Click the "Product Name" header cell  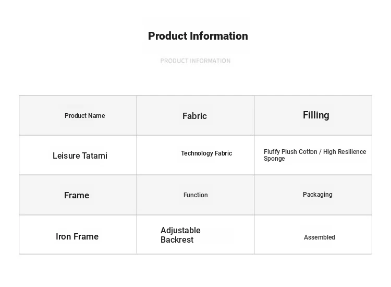tap(84, 116)
